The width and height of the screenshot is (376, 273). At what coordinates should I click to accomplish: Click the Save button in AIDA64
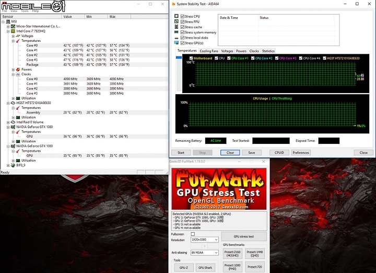tap(252, 153)
